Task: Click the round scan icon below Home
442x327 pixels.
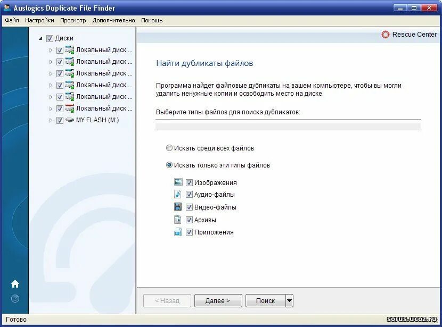Action: (x=15, y=298)
